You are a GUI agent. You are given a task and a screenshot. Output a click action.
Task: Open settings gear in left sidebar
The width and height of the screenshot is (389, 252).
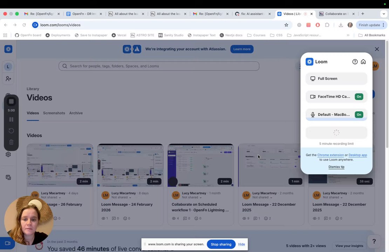(8, 154)
